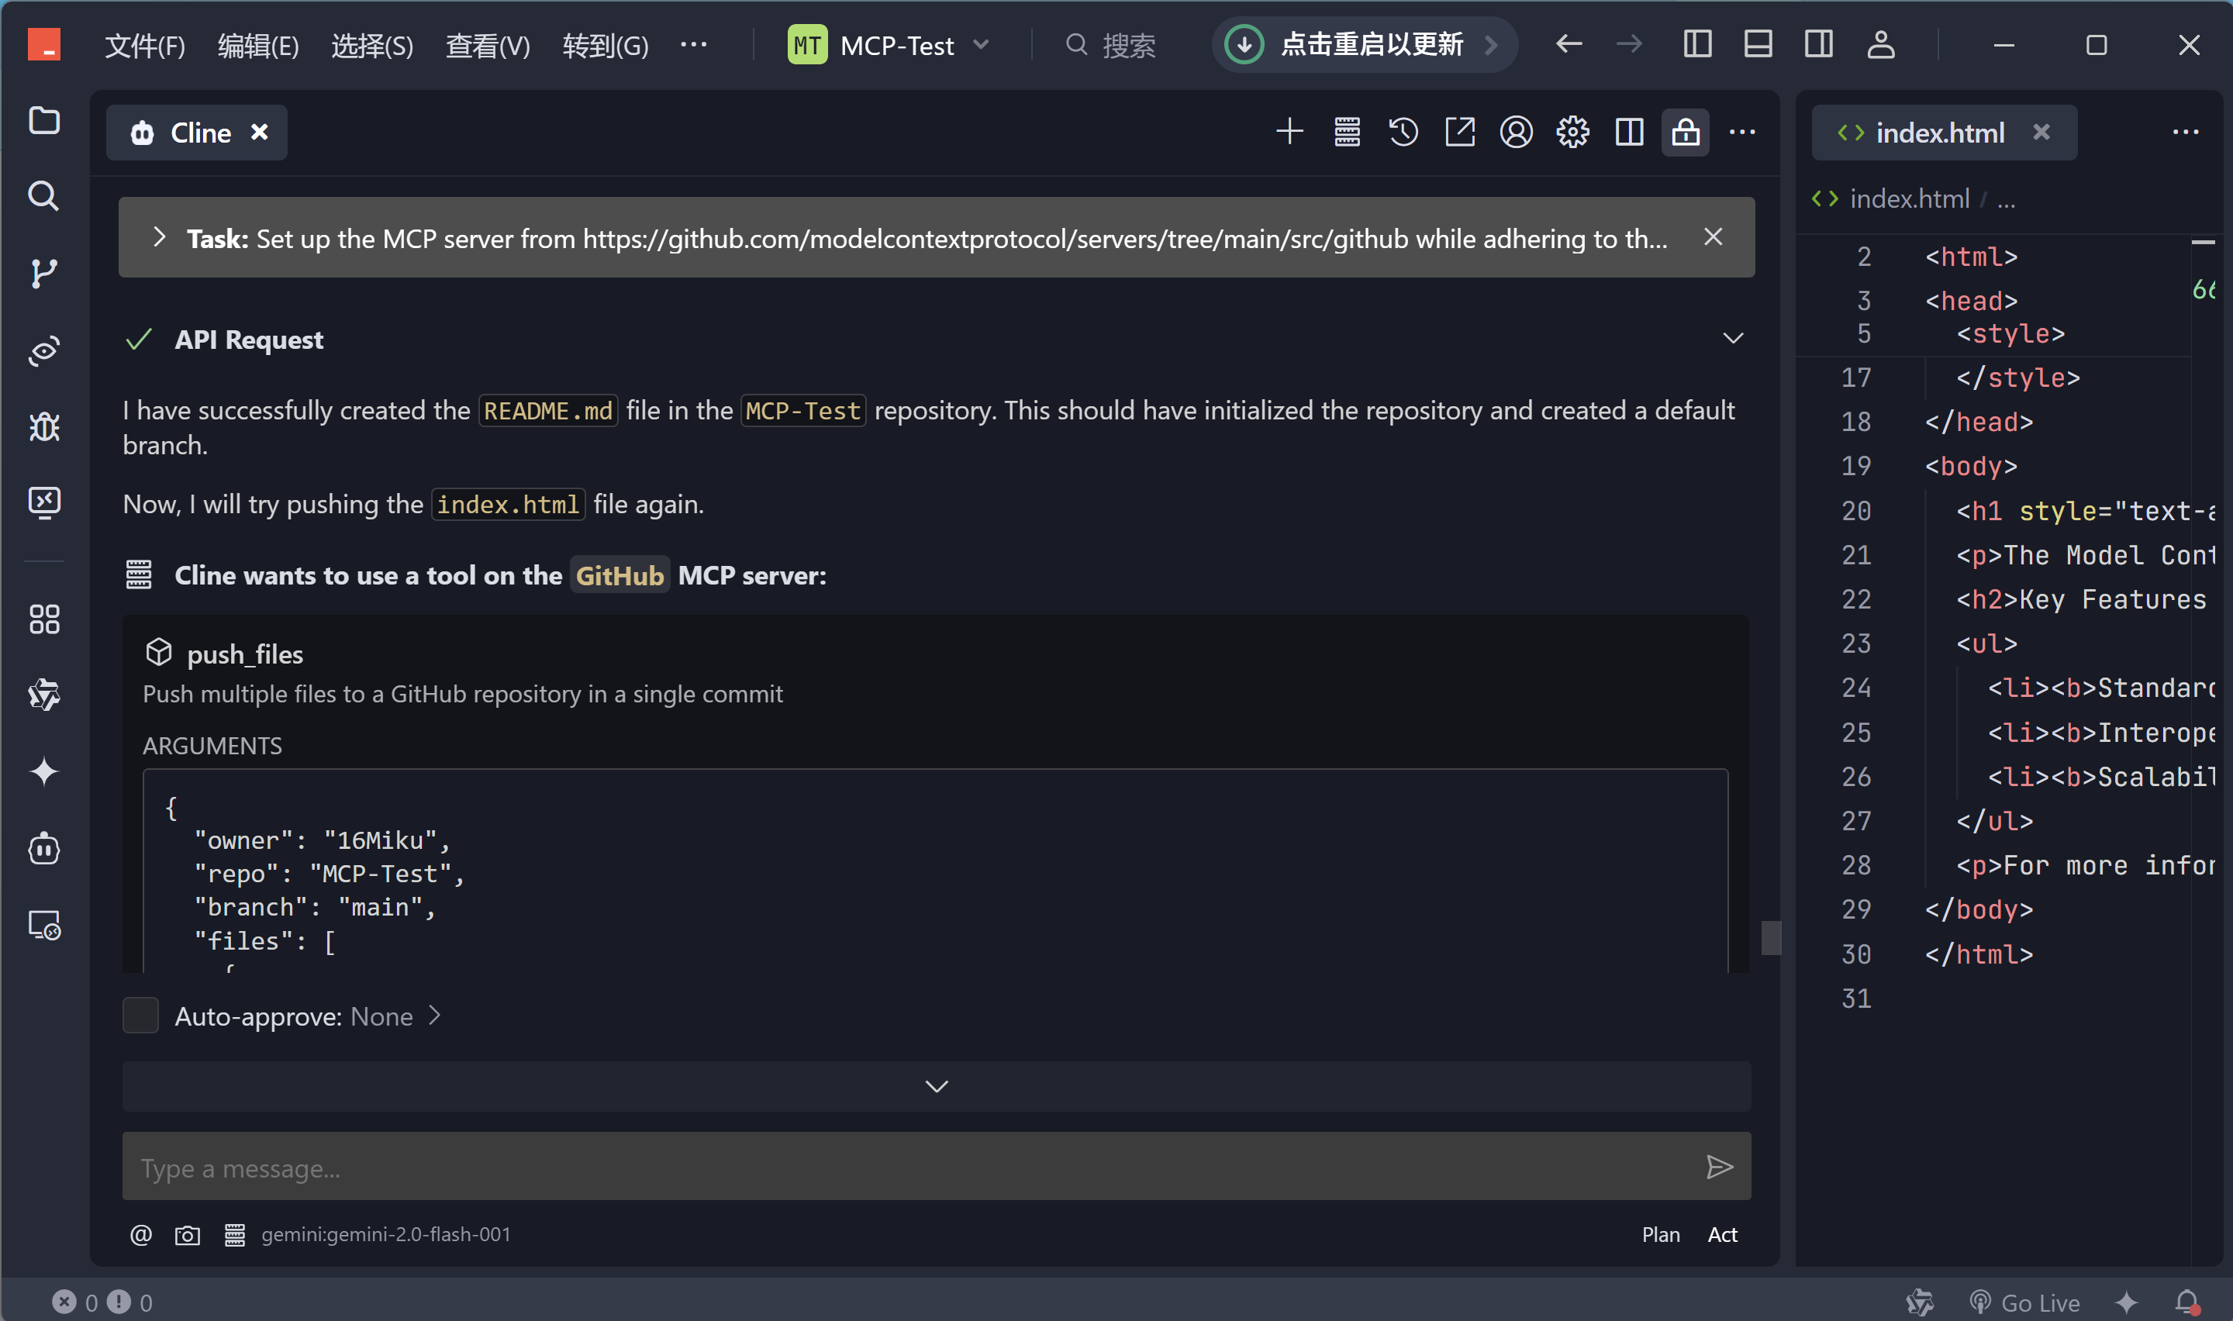The width and height of the screenshot is (2233, 1321).
Task: Open the 编辑(E) menu
Action: click(258, 44)
